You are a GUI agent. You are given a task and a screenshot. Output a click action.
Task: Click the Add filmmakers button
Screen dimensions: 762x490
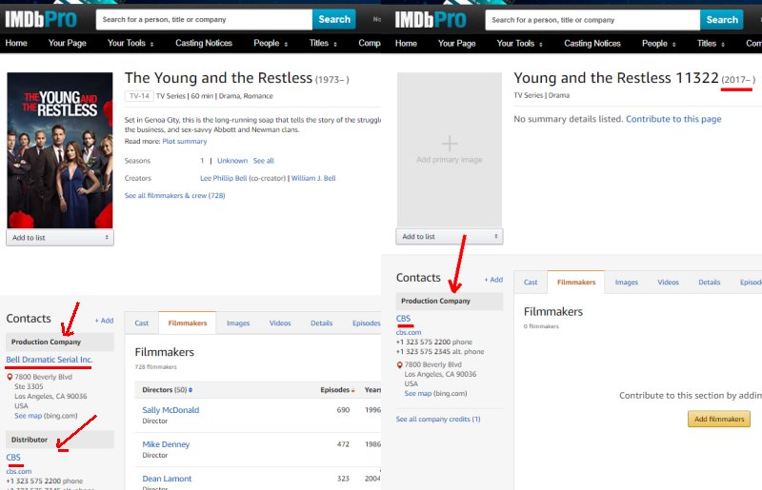[719, 419]
